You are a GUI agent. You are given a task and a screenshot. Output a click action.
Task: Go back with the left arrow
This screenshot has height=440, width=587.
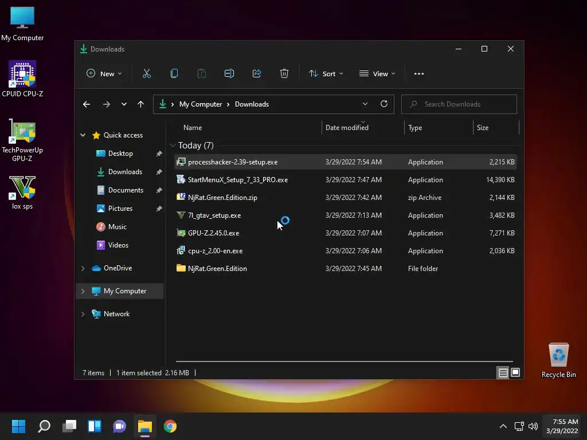(x=87, y=104)
